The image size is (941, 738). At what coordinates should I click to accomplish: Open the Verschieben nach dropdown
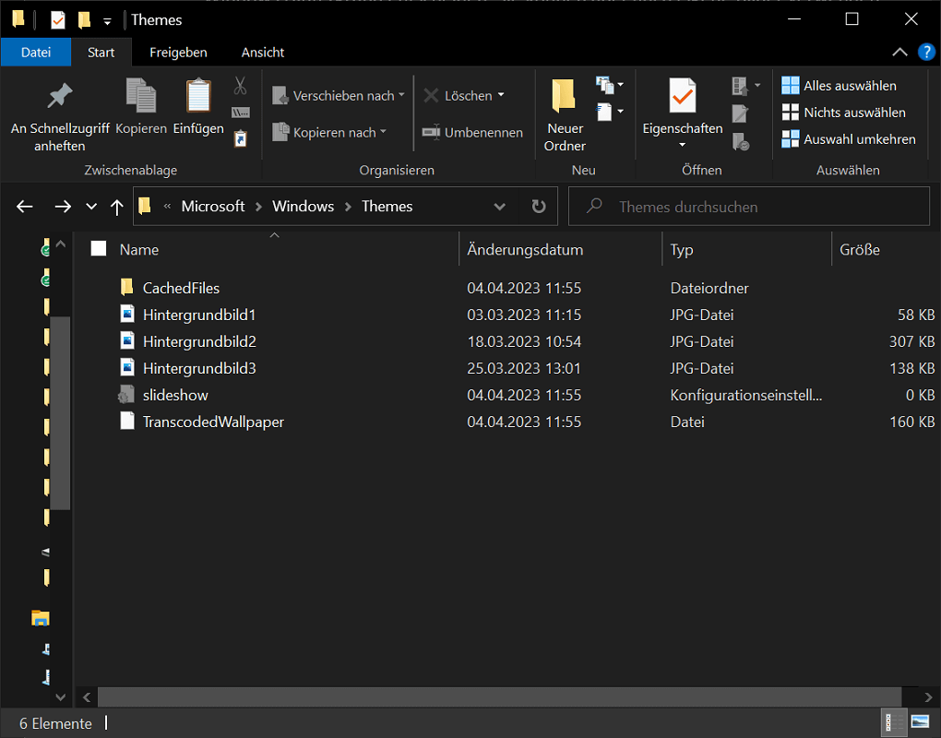(x=339, y=95)
